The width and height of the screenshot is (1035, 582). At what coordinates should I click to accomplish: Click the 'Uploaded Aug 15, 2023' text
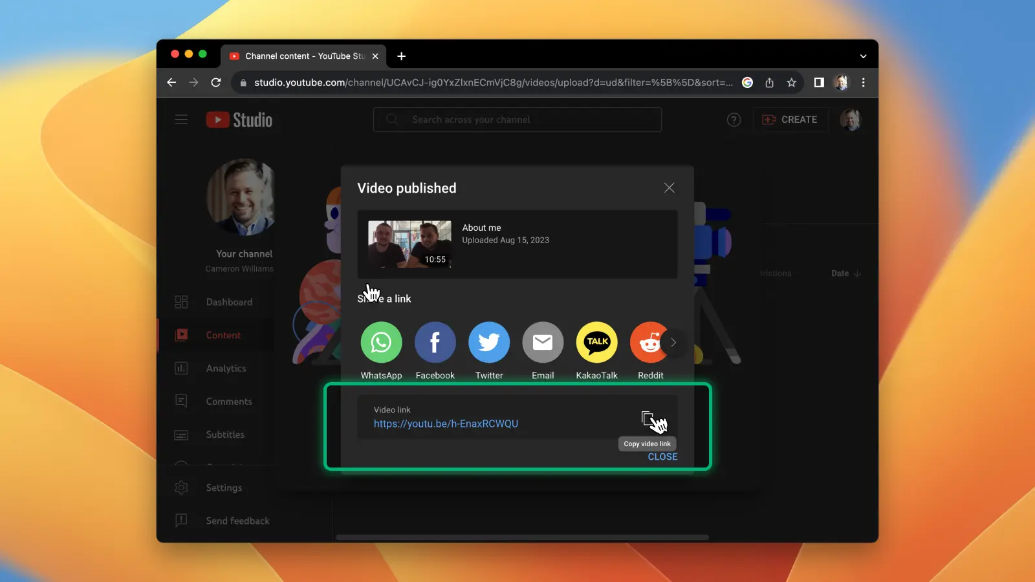click(x=505, y=240)
